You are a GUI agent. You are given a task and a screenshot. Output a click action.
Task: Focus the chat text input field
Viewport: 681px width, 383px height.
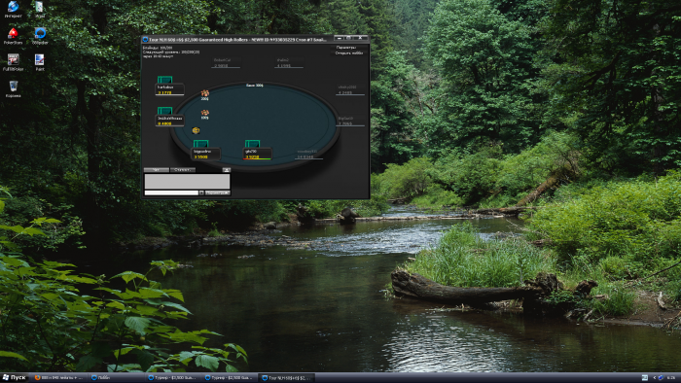pos(171,192)
